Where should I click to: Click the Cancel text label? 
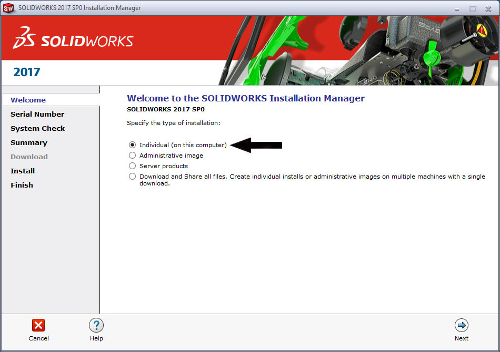38,338
